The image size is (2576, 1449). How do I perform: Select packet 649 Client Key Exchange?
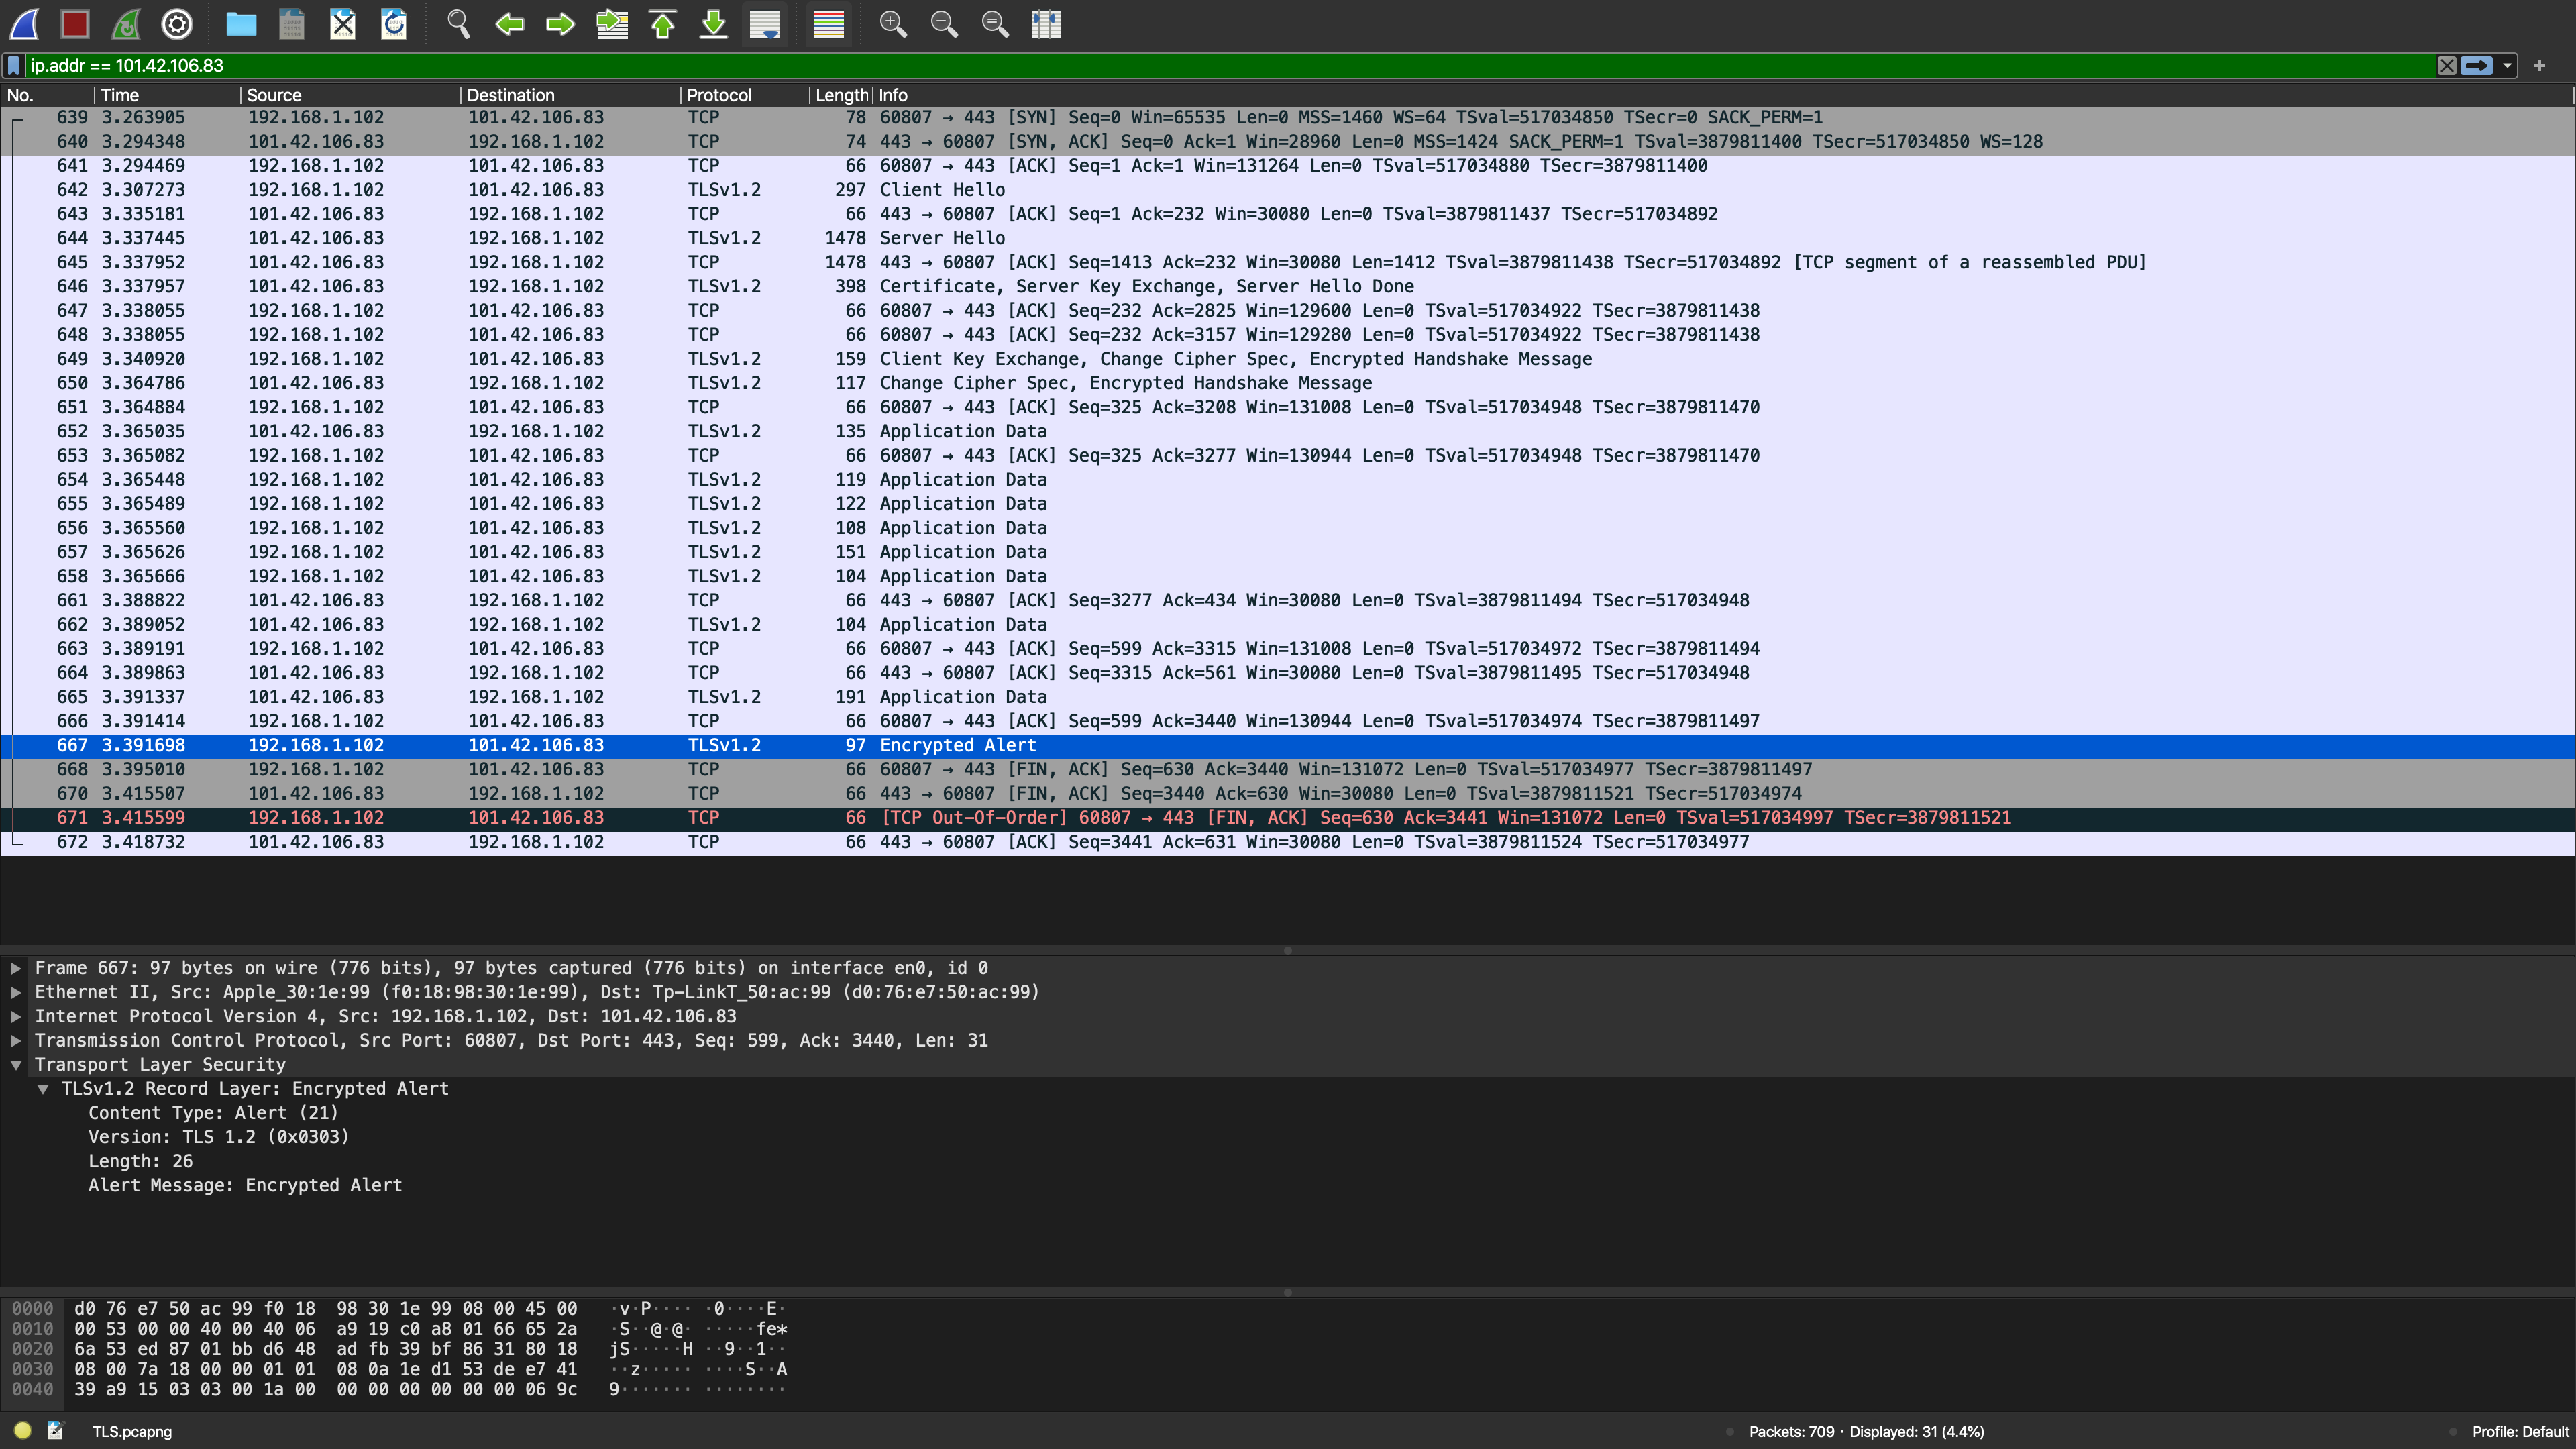1288,359
